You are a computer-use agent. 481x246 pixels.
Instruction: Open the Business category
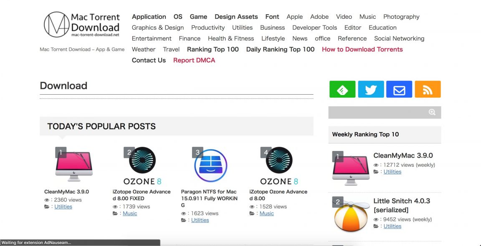[x=272, y=28]
